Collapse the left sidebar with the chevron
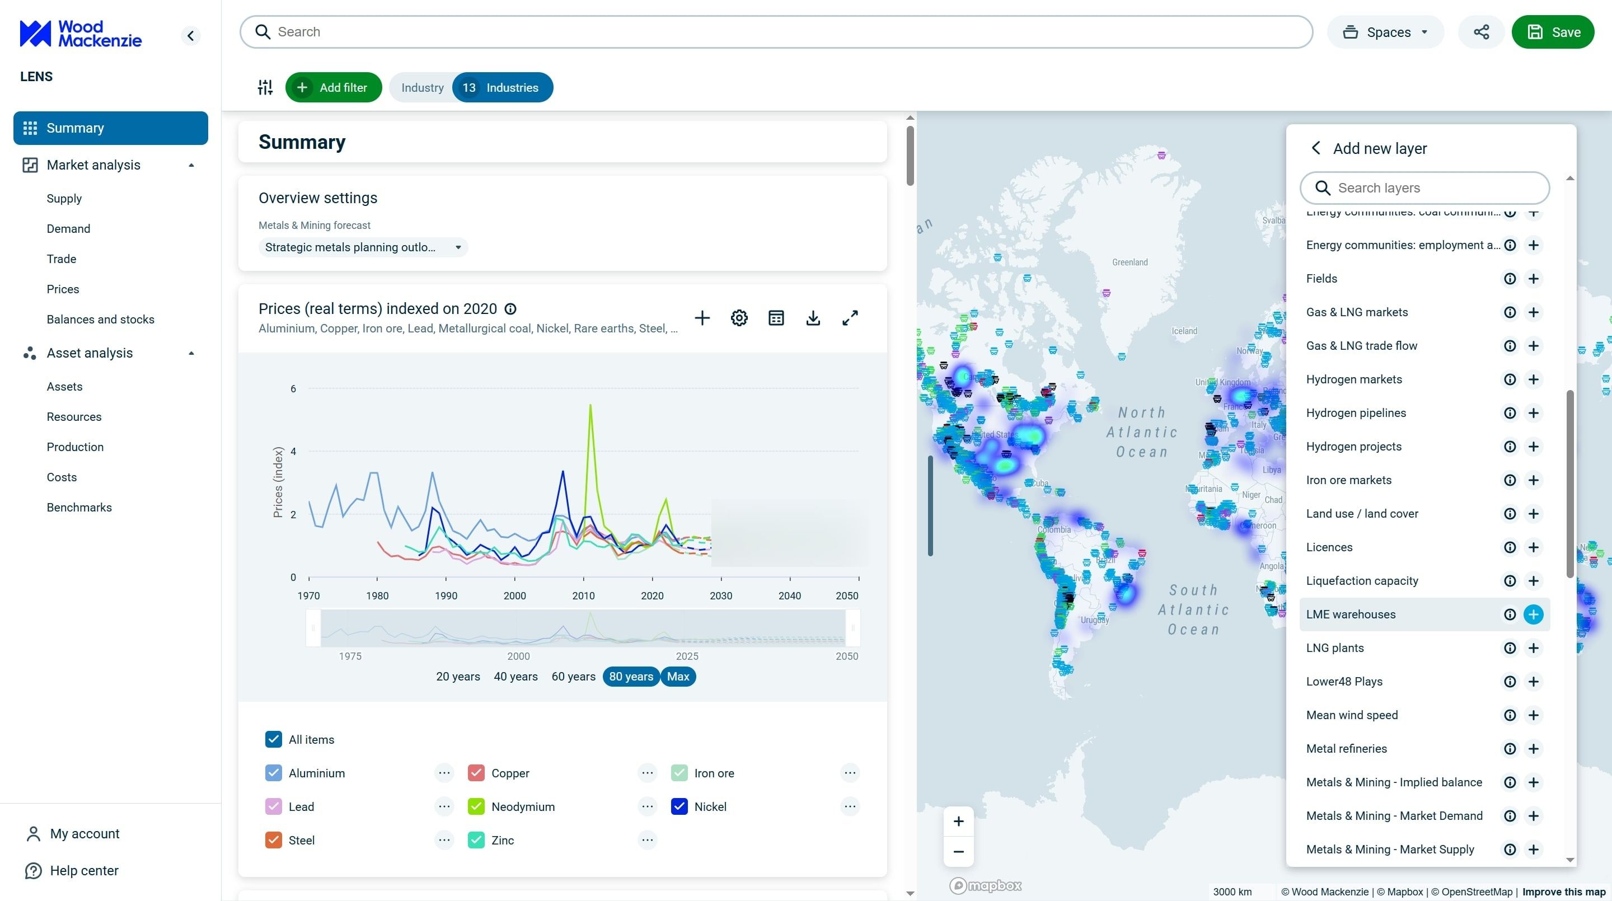The image size is (1612, 901). click(x=191, y=36)
